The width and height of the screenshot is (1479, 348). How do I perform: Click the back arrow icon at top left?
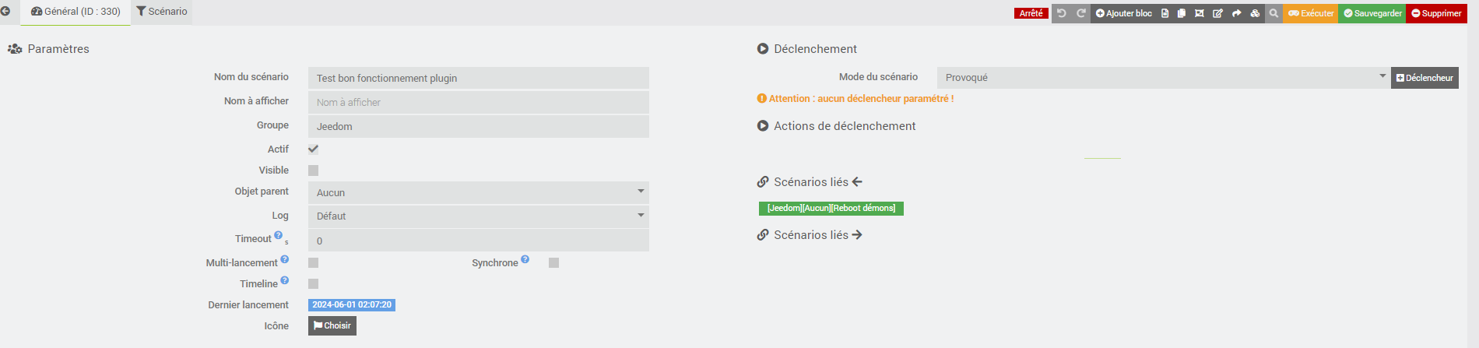pos(5,12)
